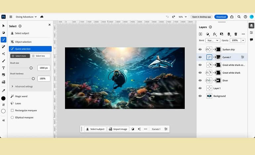Open the Diving Adventure document name dropdown

coord(26,17)
